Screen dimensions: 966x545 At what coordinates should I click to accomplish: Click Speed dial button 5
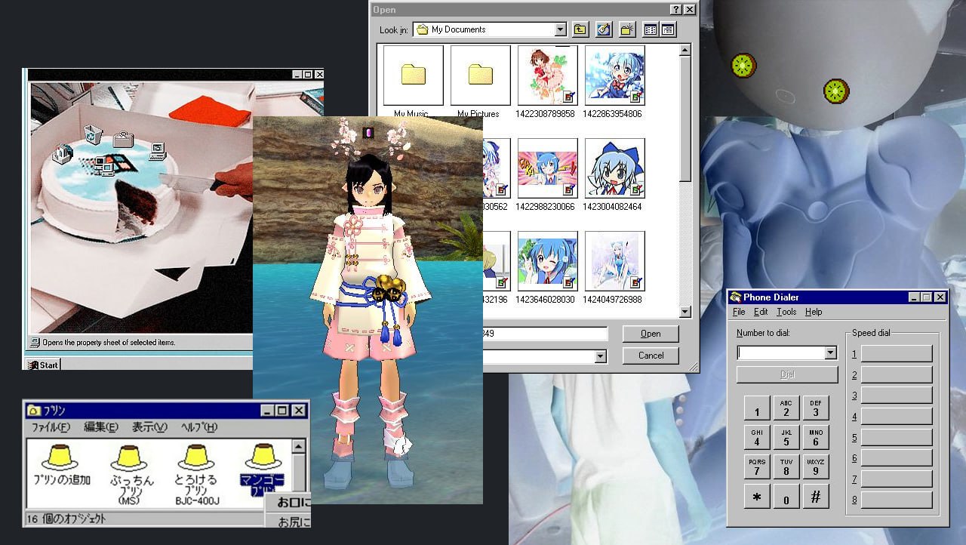click(897, 437)
